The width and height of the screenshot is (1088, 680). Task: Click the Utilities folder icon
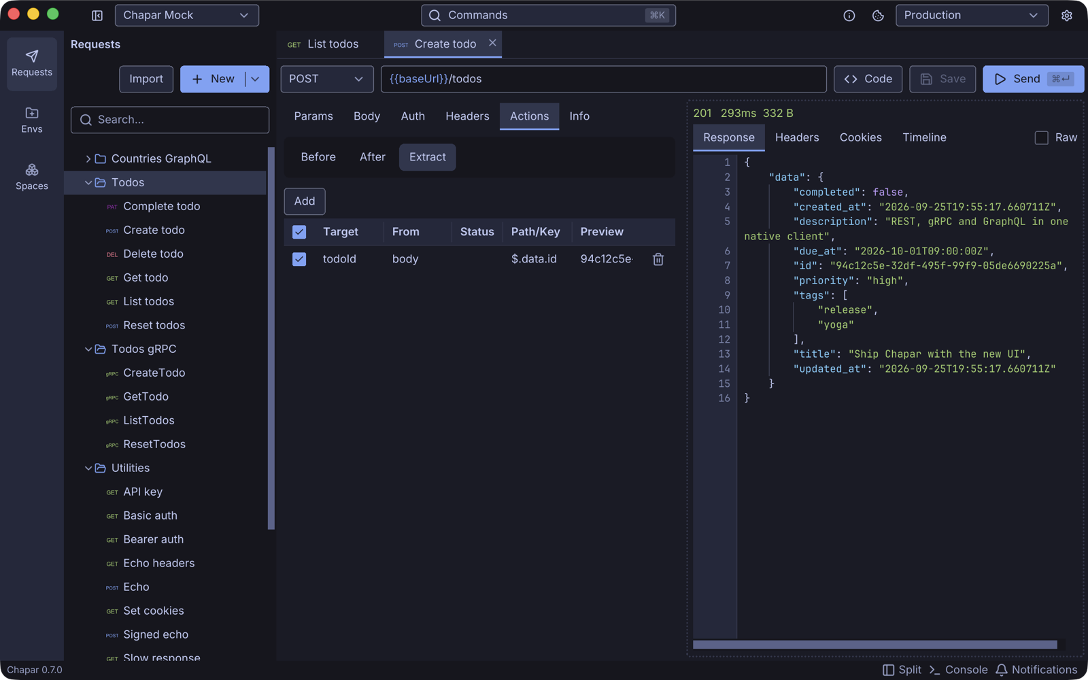click(x=101, y=468)
